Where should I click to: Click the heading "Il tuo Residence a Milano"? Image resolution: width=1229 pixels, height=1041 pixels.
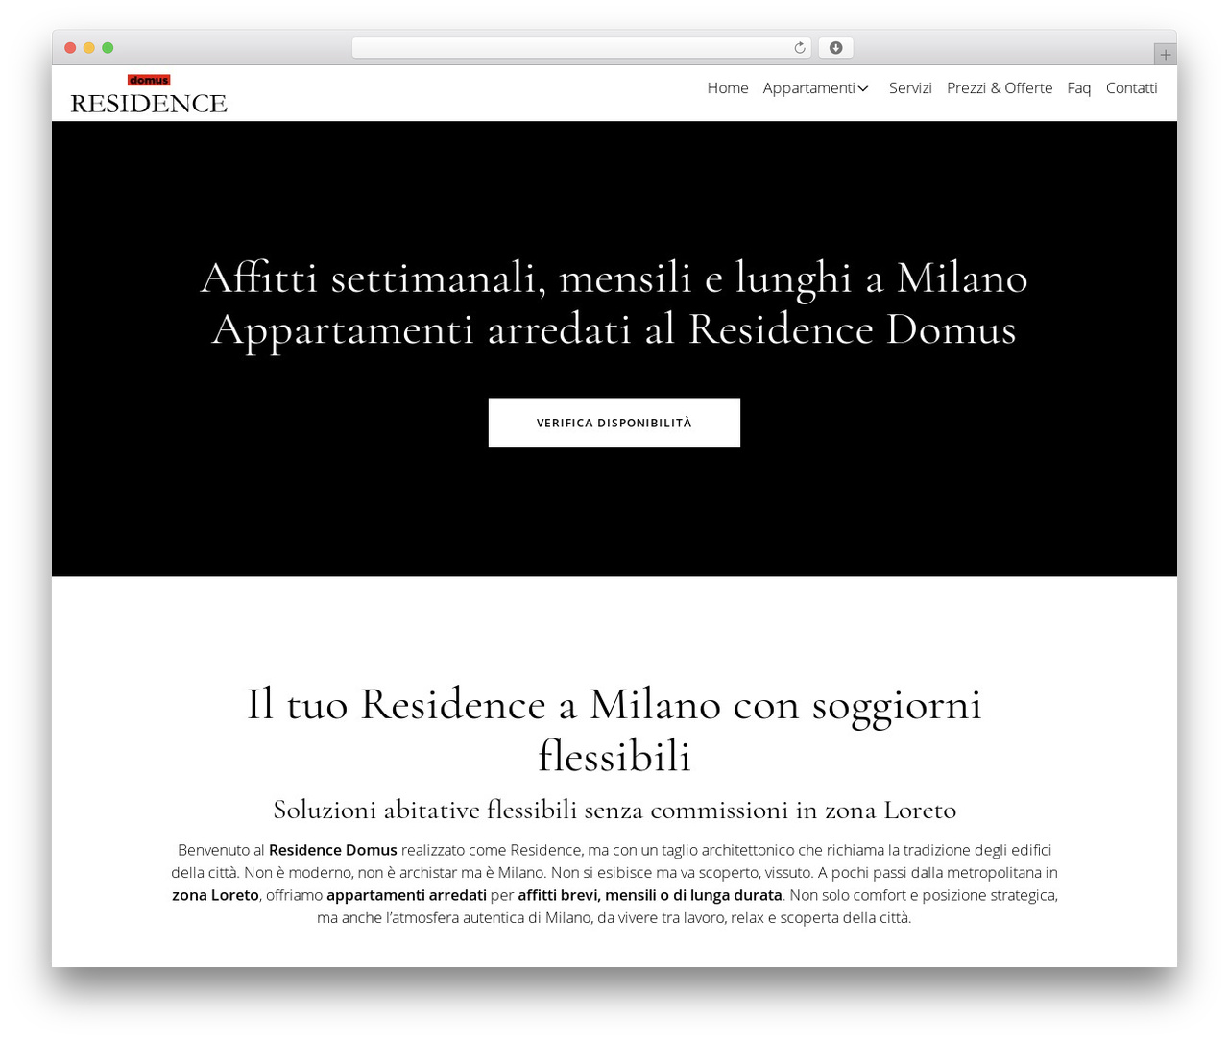click(x=484, y=705)
